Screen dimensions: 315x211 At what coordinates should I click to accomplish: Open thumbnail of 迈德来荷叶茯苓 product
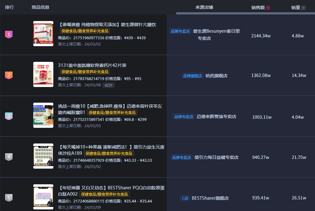(x=43, y=115)
